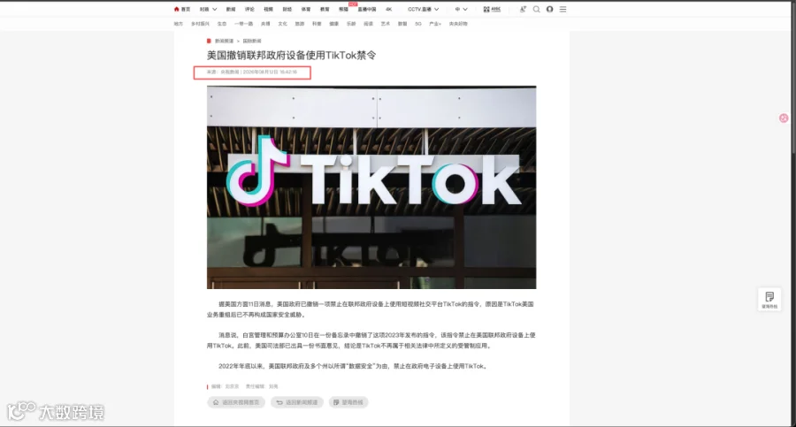This screenshot has height=427, width=796.
Task: Open the 评论 navigation item
Action: (249, 9)
